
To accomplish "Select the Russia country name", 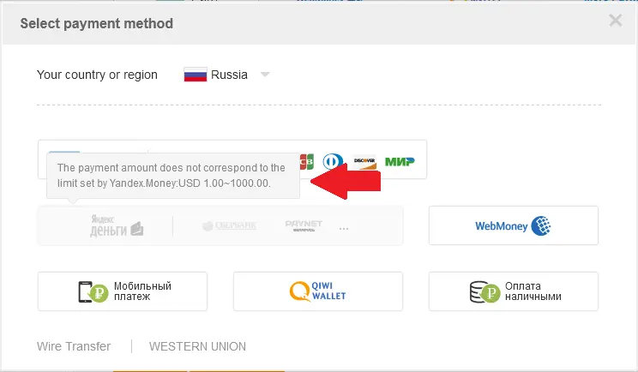I will [x=229, y=75].
